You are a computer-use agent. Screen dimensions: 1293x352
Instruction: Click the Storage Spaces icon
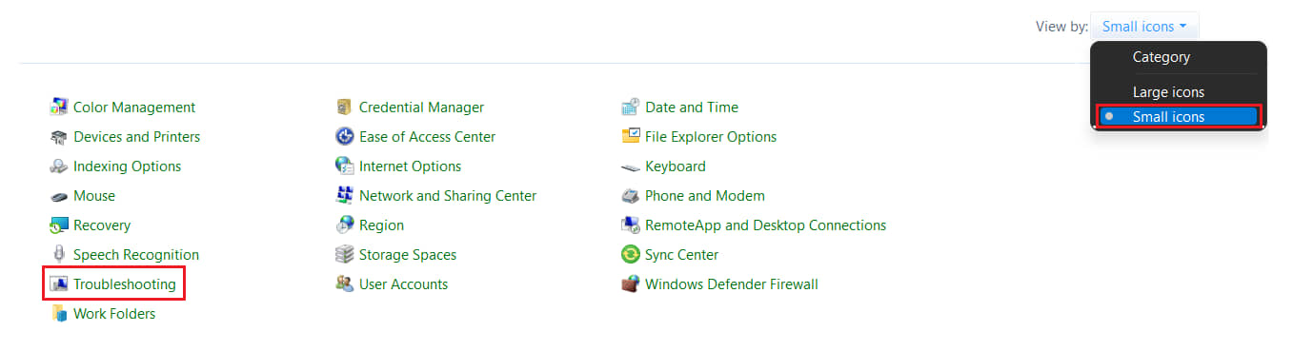coord(345,255)
